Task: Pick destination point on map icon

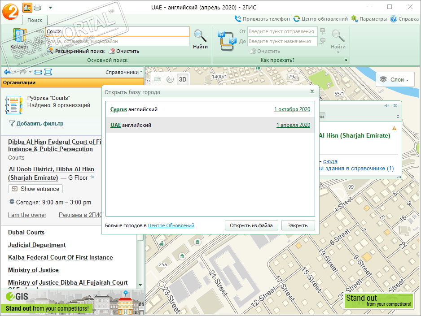Action: pos(323,41)
